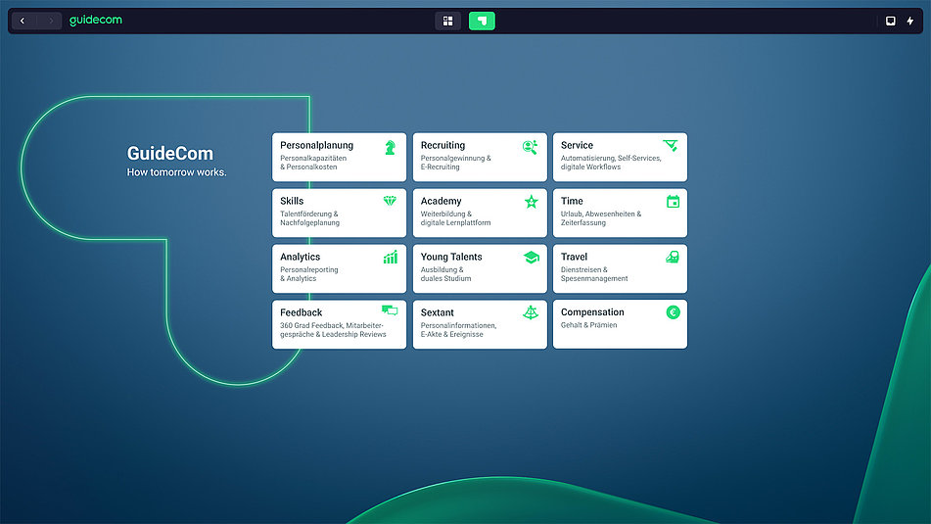Click the Feedback speech bubbles icon
The width and height of the screenshot is (931, 524).
coord(390,310)
